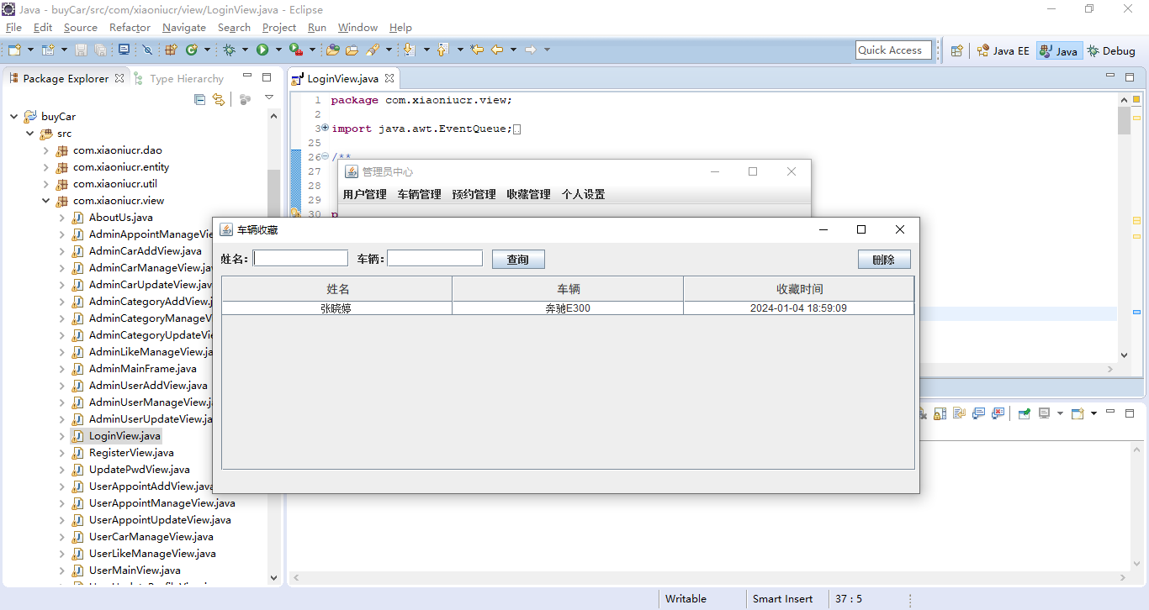Viewport: 1149px width, 610px height.
Task: Click the Package Explorer vertical scrollbar
Action: tap(273, 346)
